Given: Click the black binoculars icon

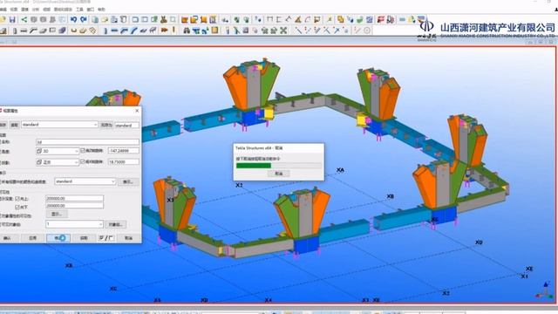Looking at the screenshot, I should pos(187,31).
